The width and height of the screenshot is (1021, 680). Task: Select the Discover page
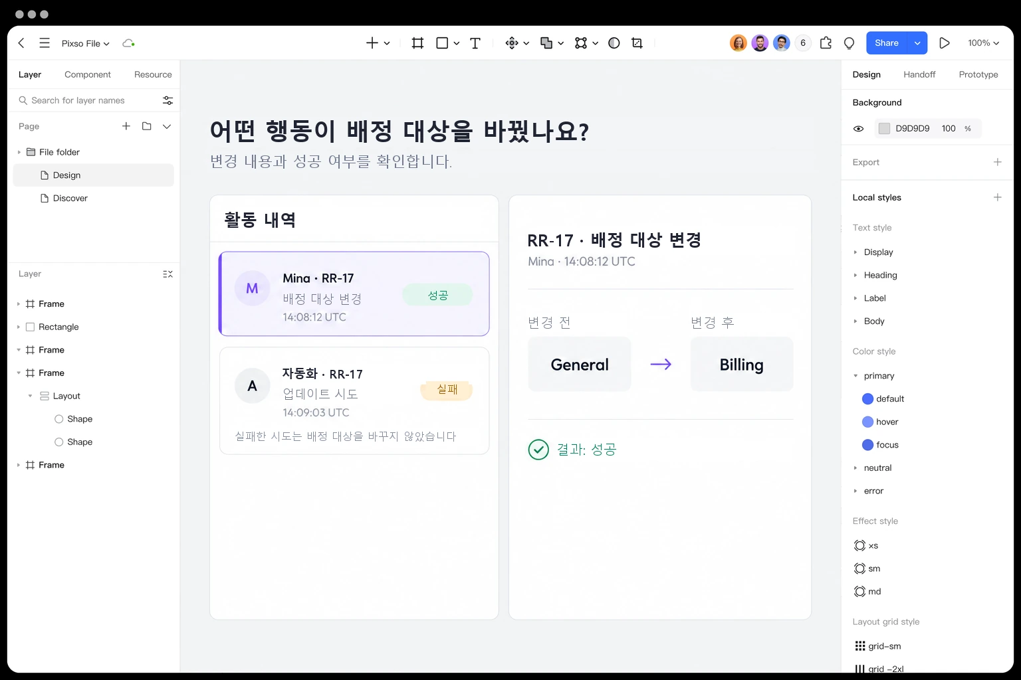pos(94,199)
